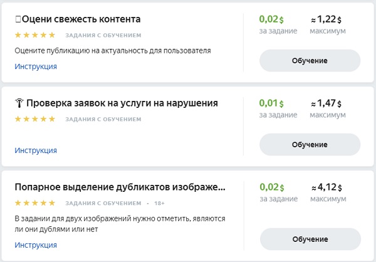376x262 pixels.
Task: Click the 18+ age label
Action: click(159, 204)
